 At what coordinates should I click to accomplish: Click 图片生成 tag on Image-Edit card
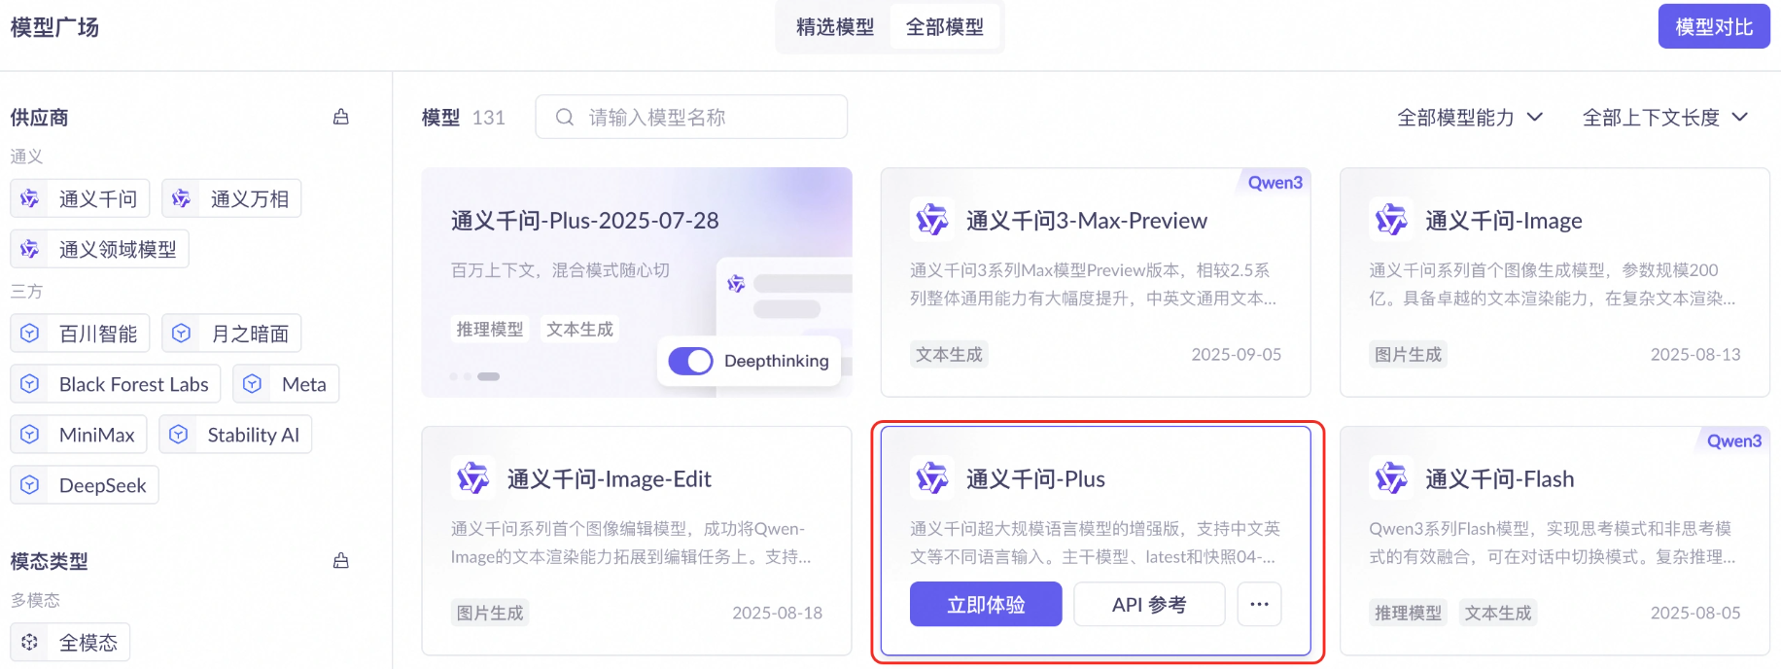pyautogui.click(x=490, y=614)
